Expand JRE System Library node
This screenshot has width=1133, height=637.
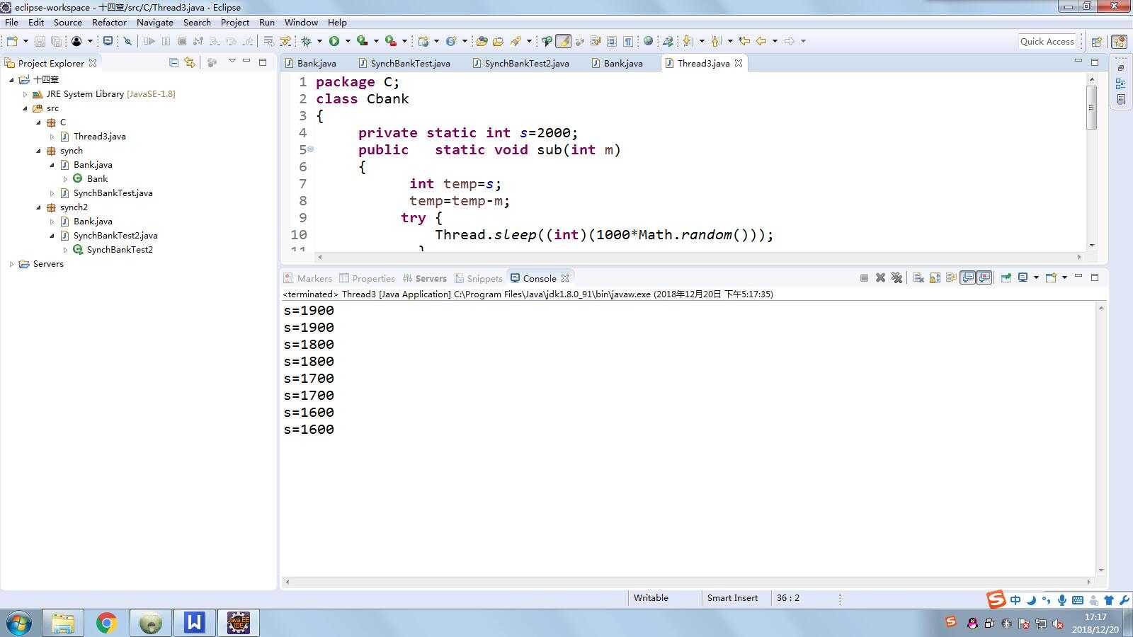(x=25, y=94)
